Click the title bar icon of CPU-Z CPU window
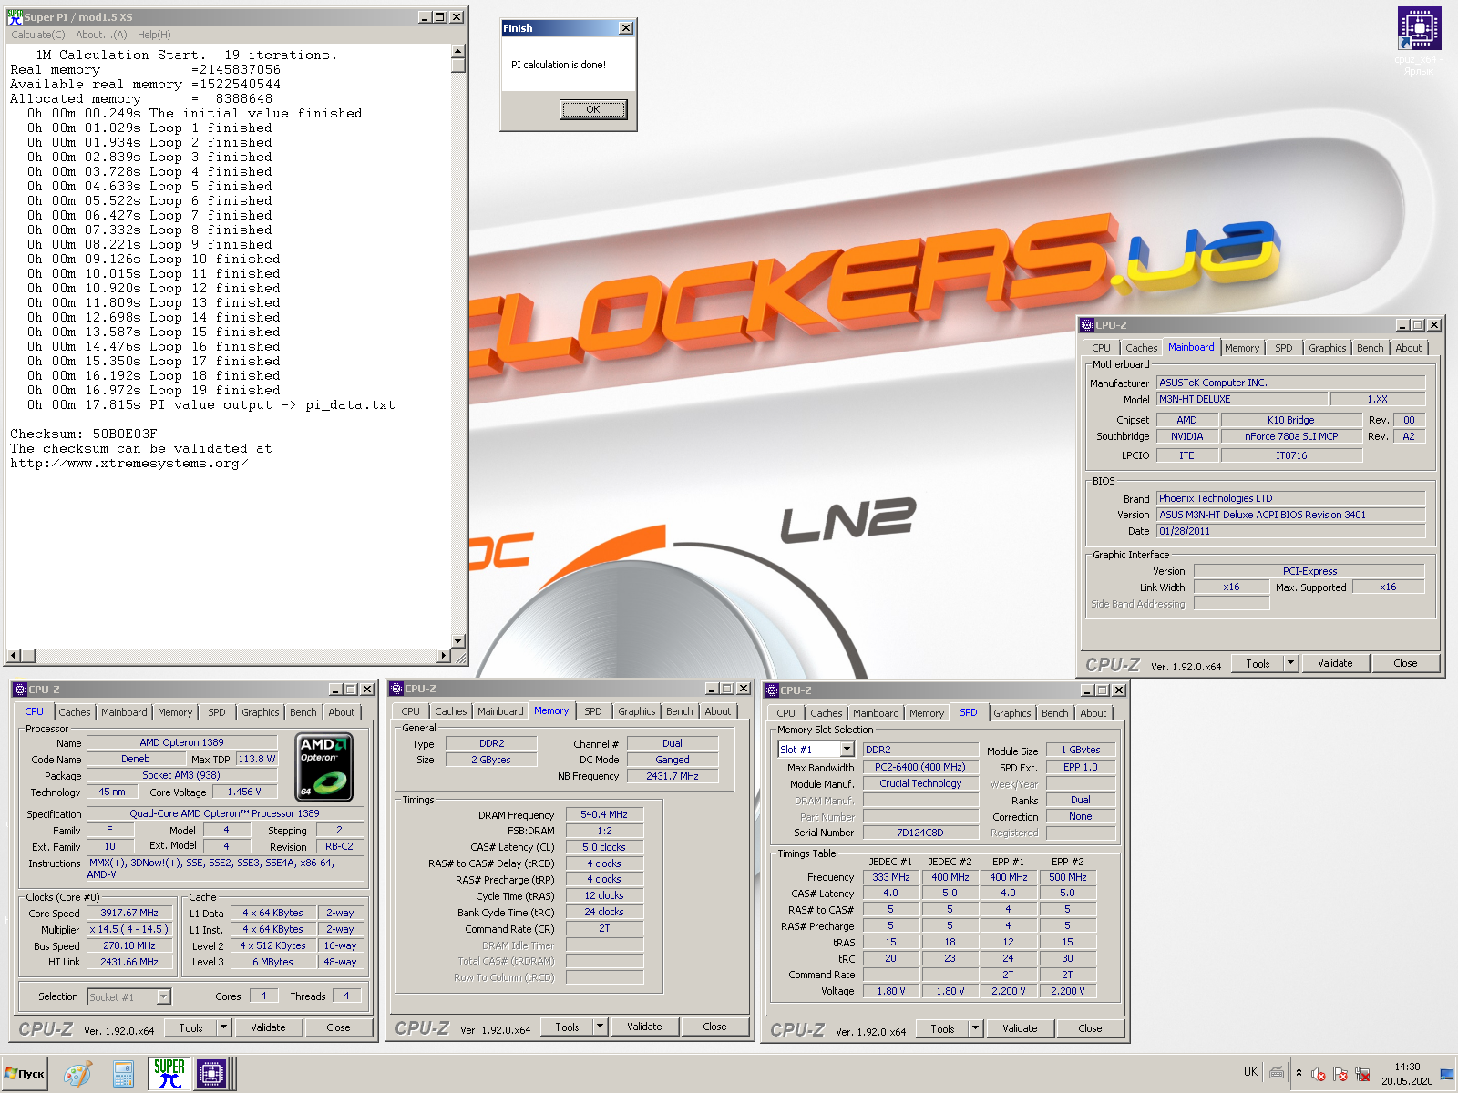Image resolution: width=1458 pixels, height=1093 pixels. [x=20, y=690]
